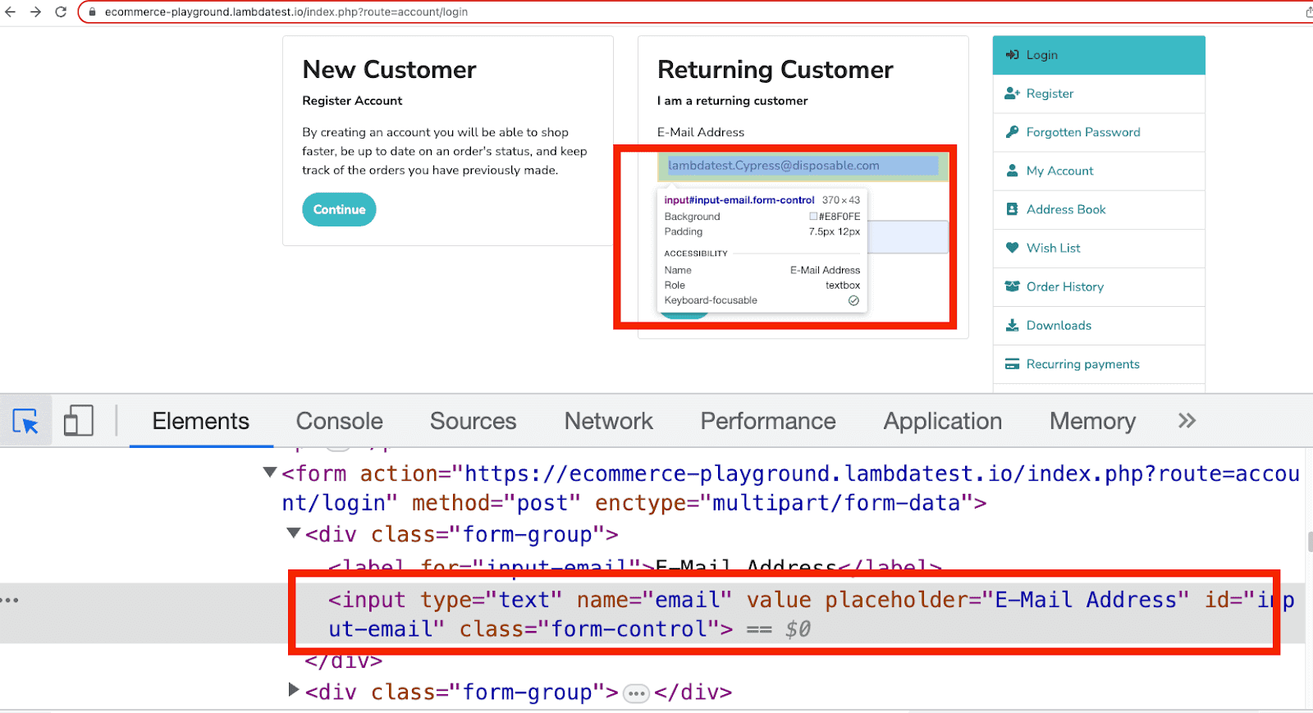The width and height of the screenshot is (1313, 713).
Task: Collapse the first div form-group node
Action: [293, 533]
